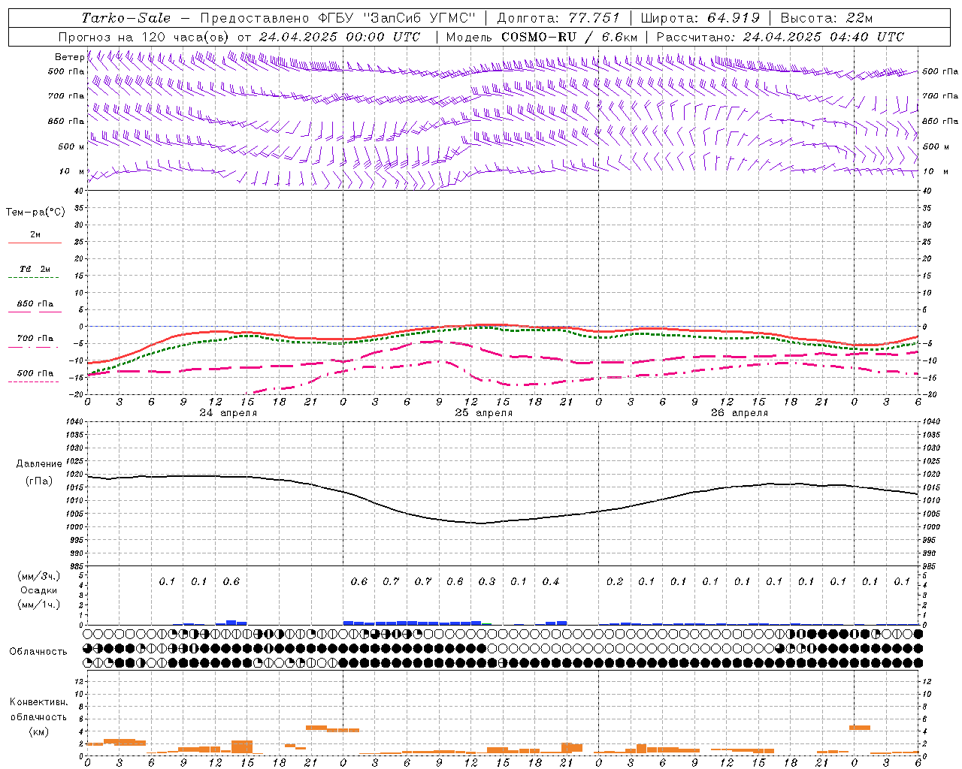Click the station title "Tarko-Sale"
This screenshot has width=962, height=769.
(126, 18)
